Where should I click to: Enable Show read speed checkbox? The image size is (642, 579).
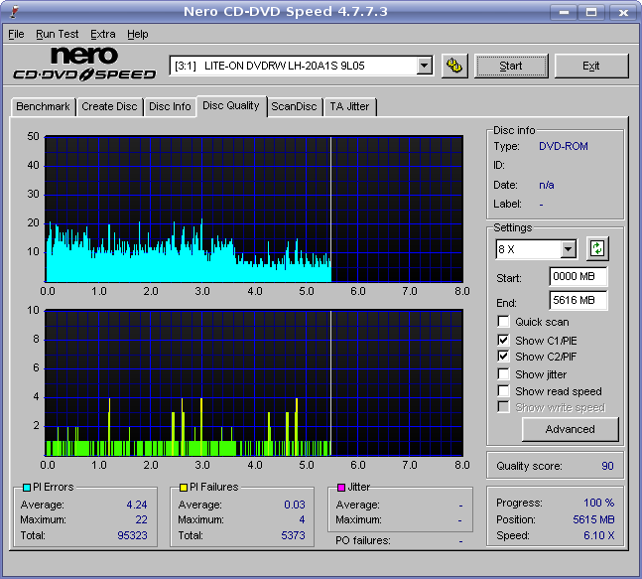point(504,391)
